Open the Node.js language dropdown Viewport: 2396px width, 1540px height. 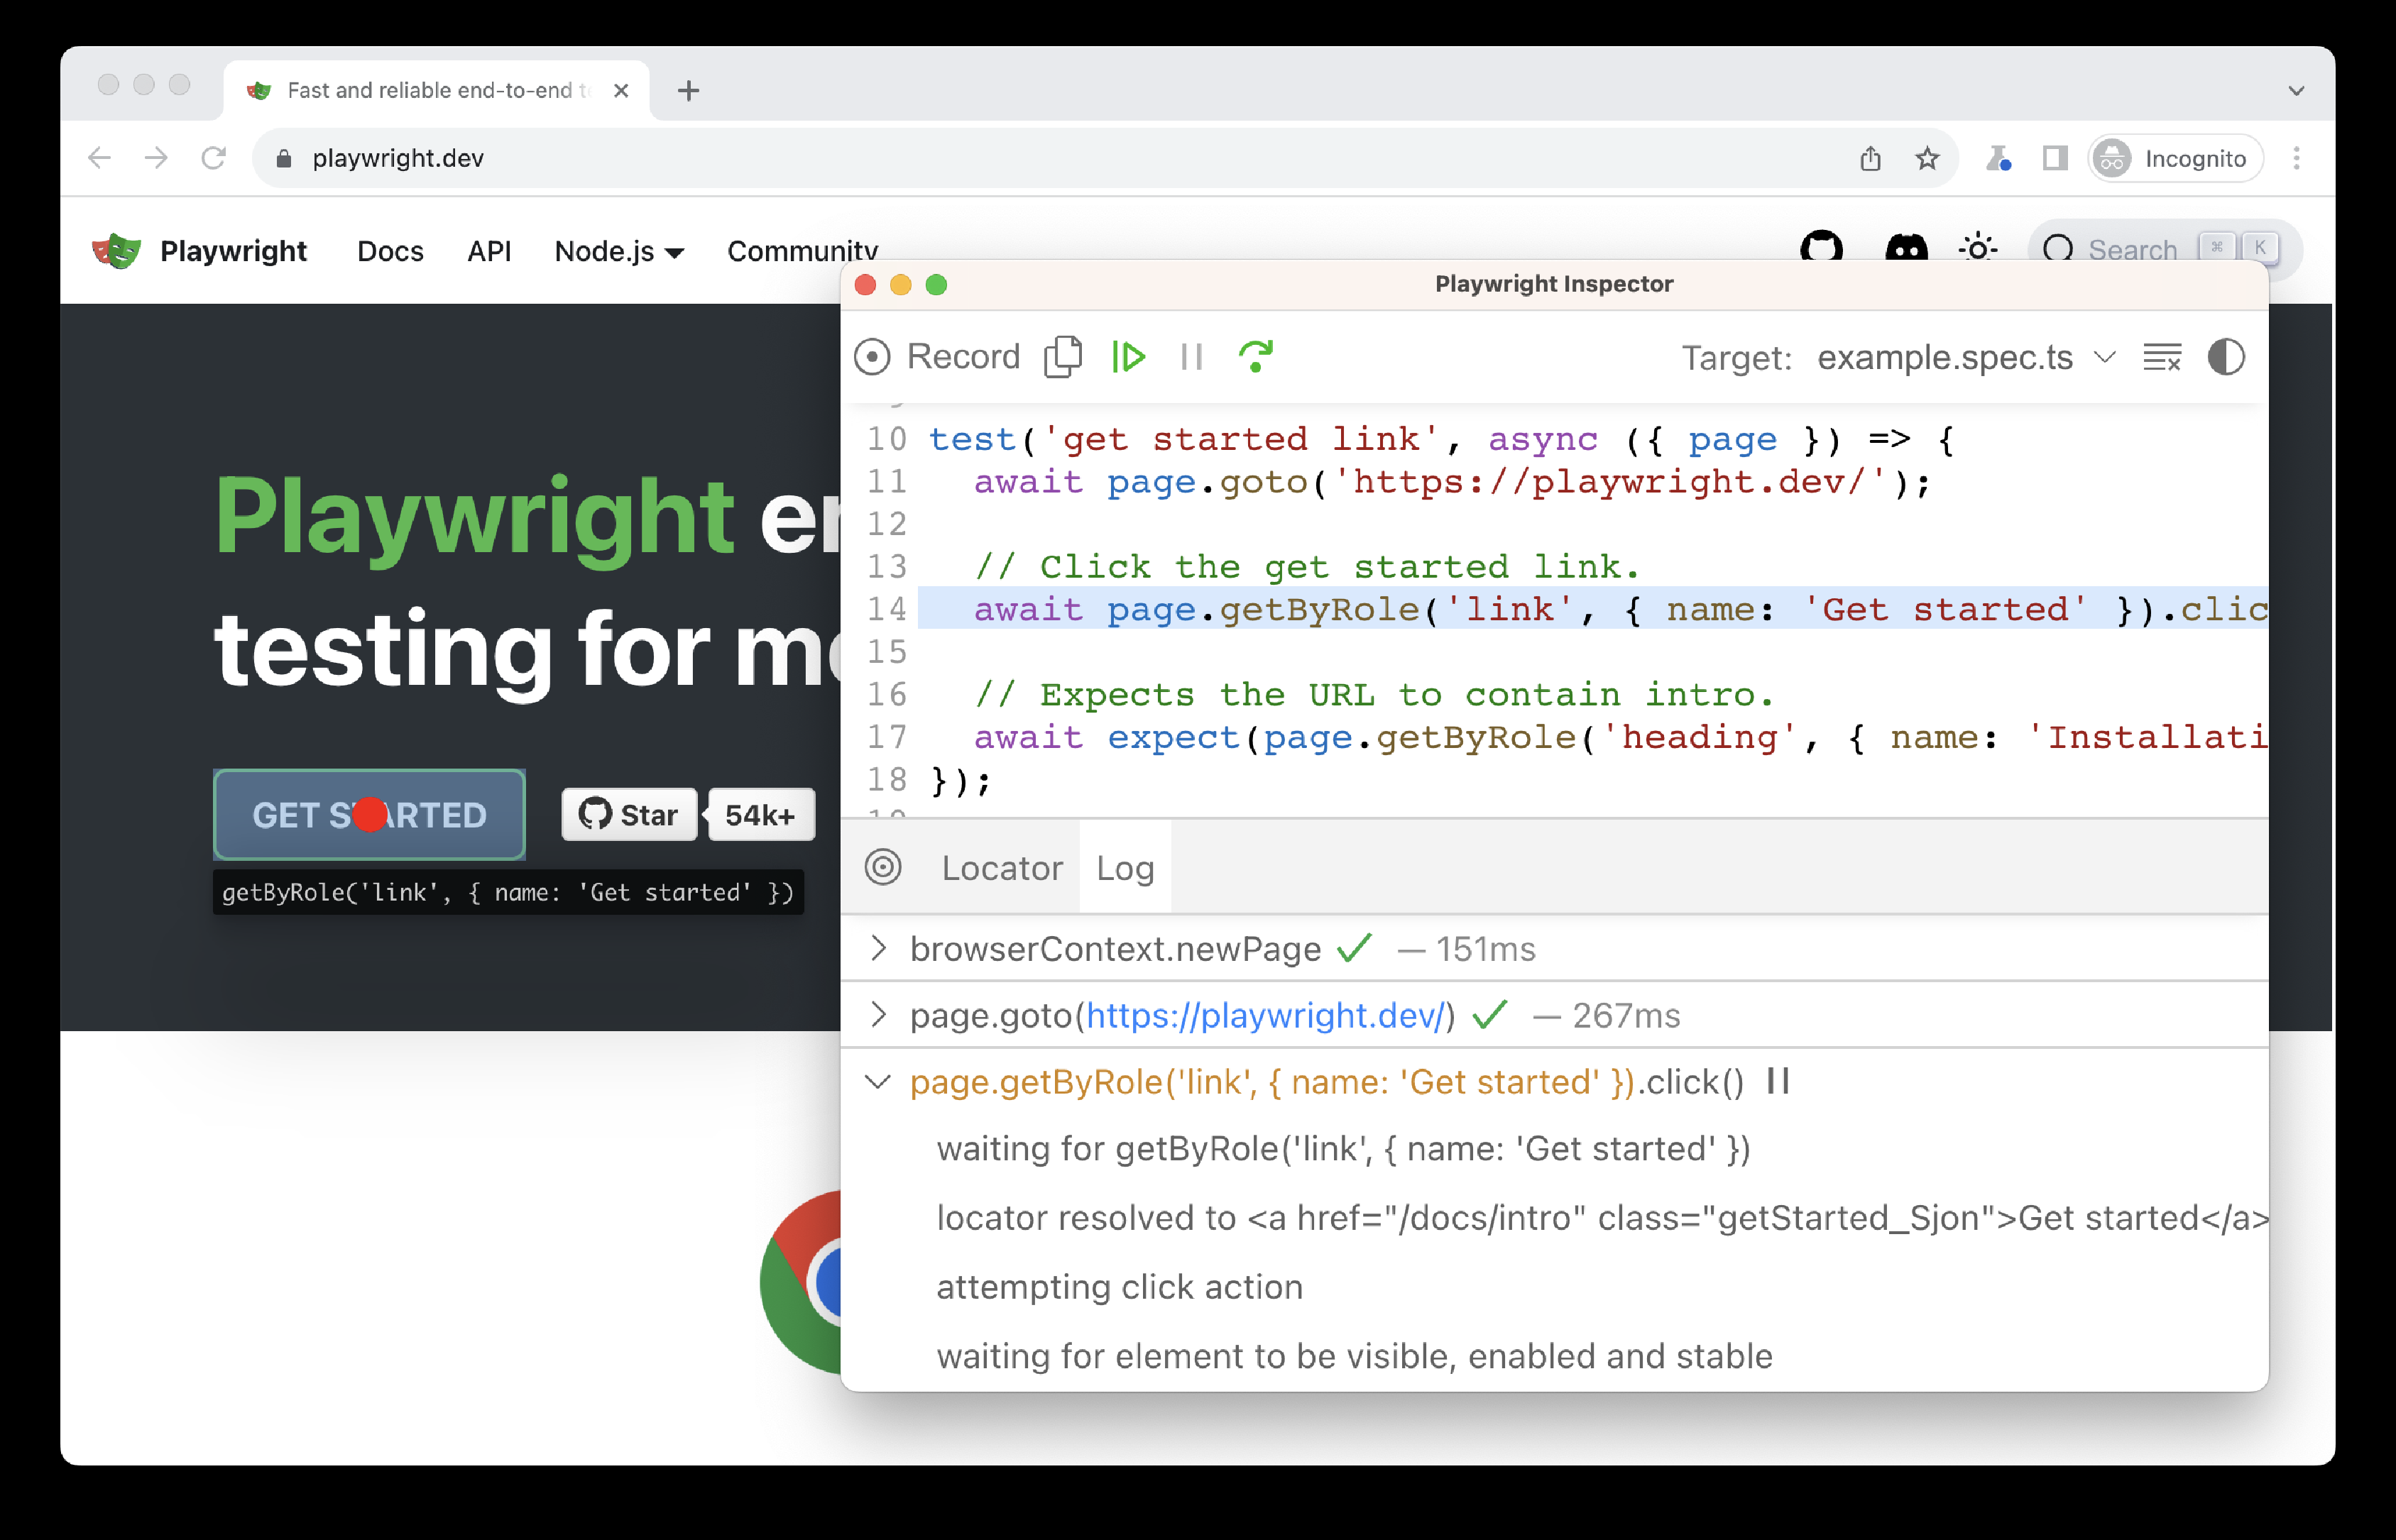point(619,251)
